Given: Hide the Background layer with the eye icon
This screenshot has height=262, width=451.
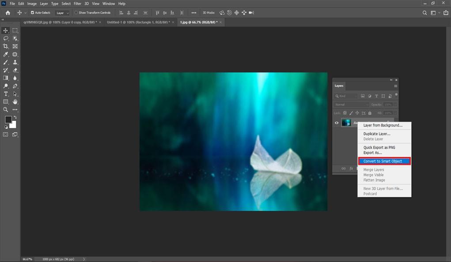Looking at the screenshot, I should click(x=337, y=123).
